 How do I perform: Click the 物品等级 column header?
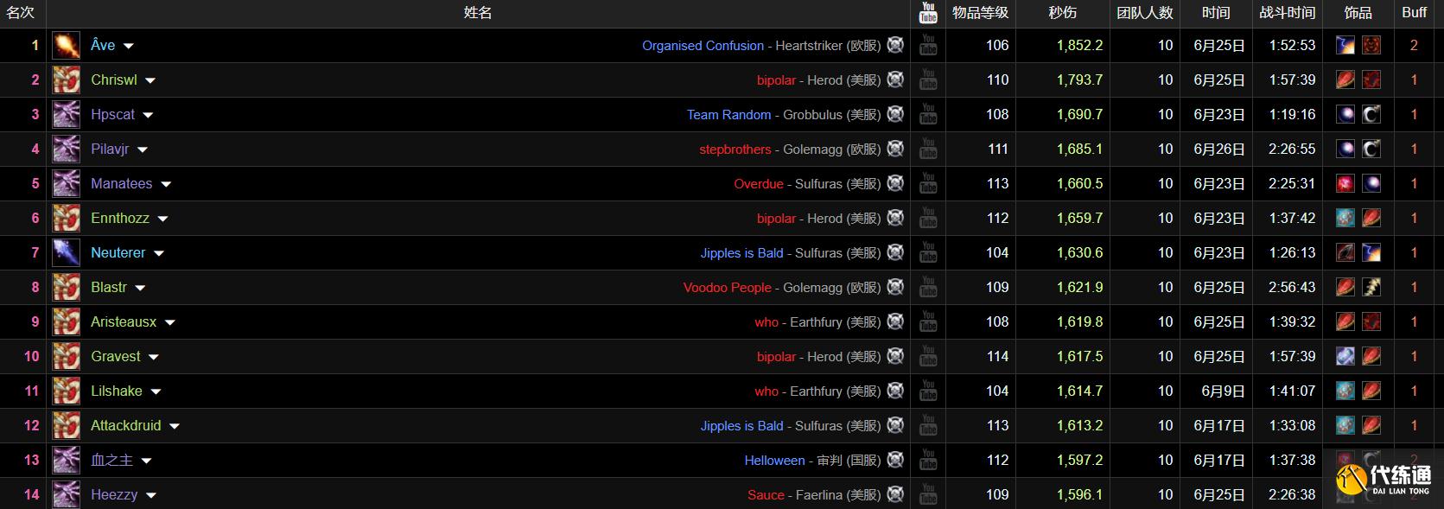point(980,12)
